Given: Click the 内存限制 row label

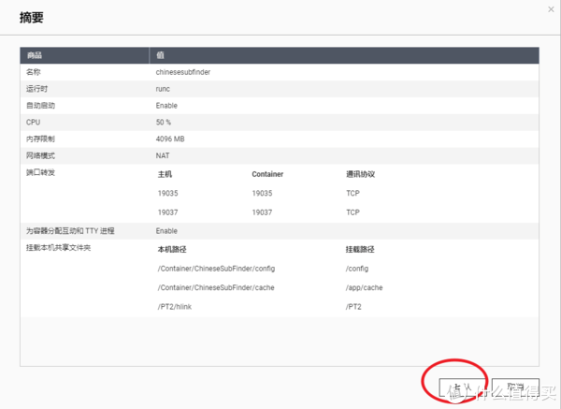Looking at the screenshot, I should pyautogui.click(x=40, y=139).
